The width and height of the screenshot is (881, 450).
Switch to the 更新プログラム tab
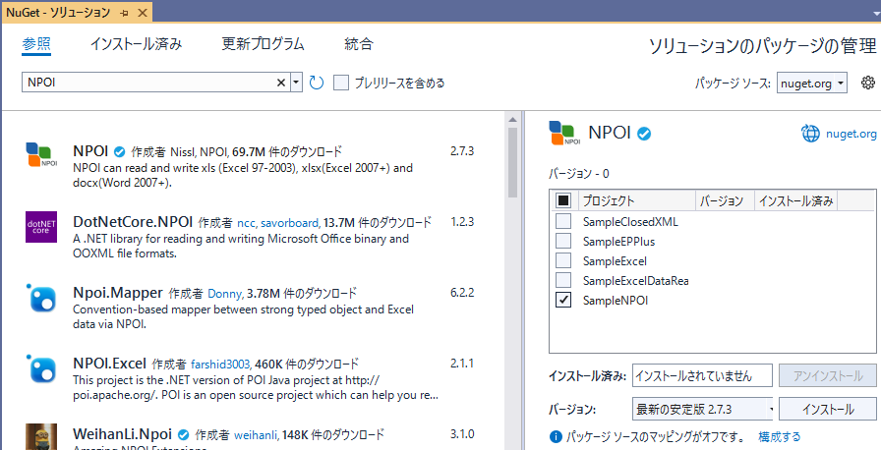[x=263, y=44]
